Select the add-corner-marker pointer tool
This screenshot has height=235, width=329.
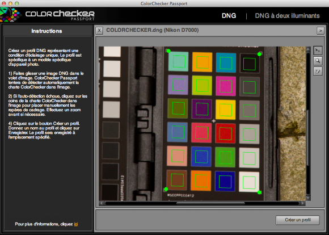pyautogui.click(x=318, y=51)
